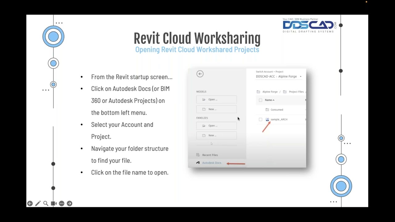This screenshot has height=222, width=395.
Task: Advance to the next slide arrow
Action: [x=69, y=203]
